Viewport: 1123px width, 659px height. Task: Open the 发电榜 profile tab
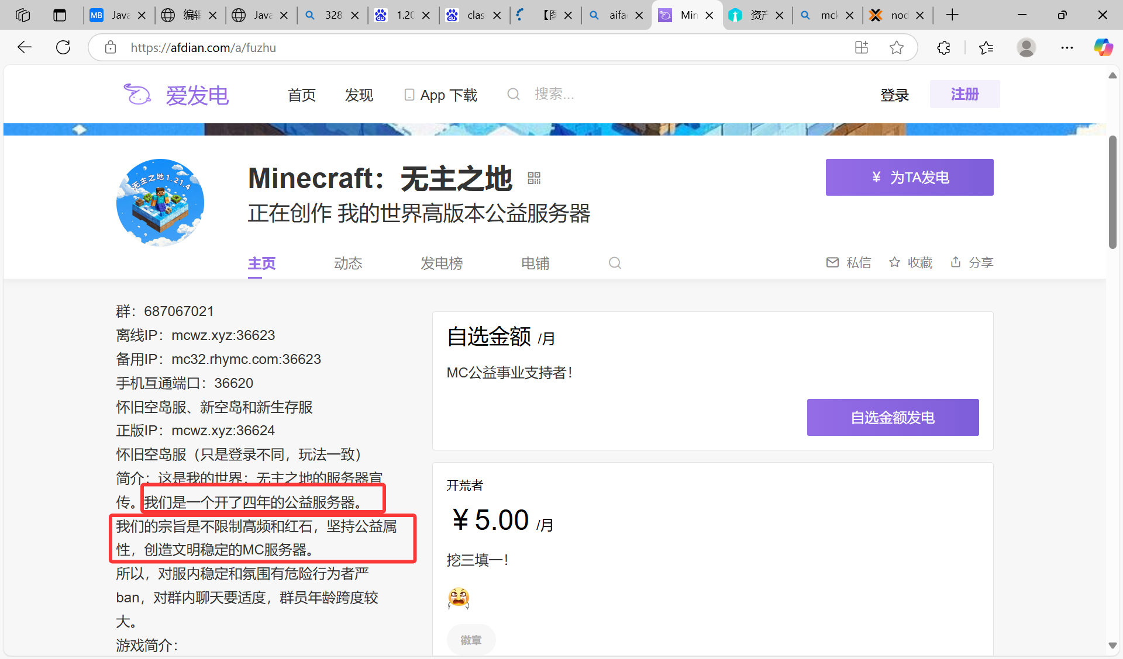point(442,263)
